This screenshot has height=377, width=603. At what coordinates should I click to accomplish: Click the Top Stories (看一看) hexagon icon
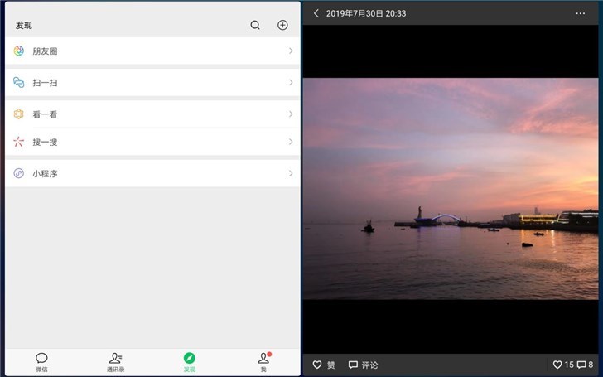point(19,114)
